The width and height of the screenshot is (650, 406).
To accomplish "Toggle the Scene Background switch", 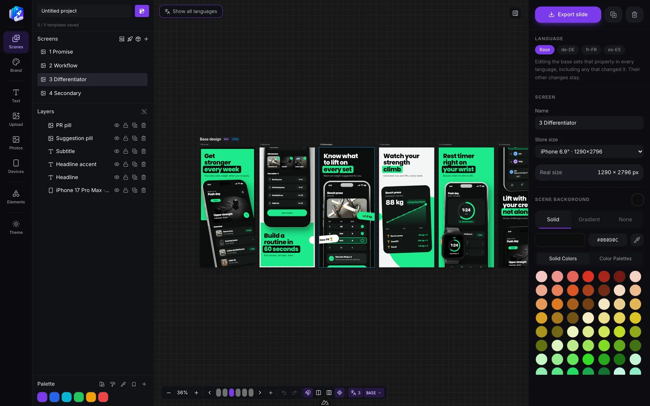I will [637, 199].
